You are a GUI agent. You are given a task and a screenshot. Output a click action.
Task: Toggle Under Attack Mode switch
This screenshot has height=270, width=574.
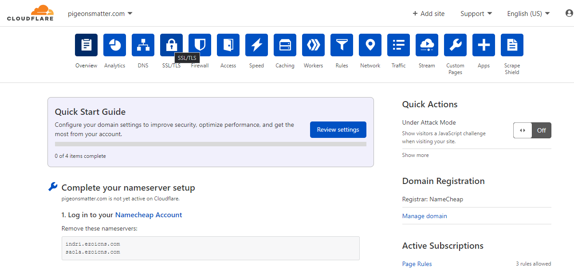click(x=532, y=130)
